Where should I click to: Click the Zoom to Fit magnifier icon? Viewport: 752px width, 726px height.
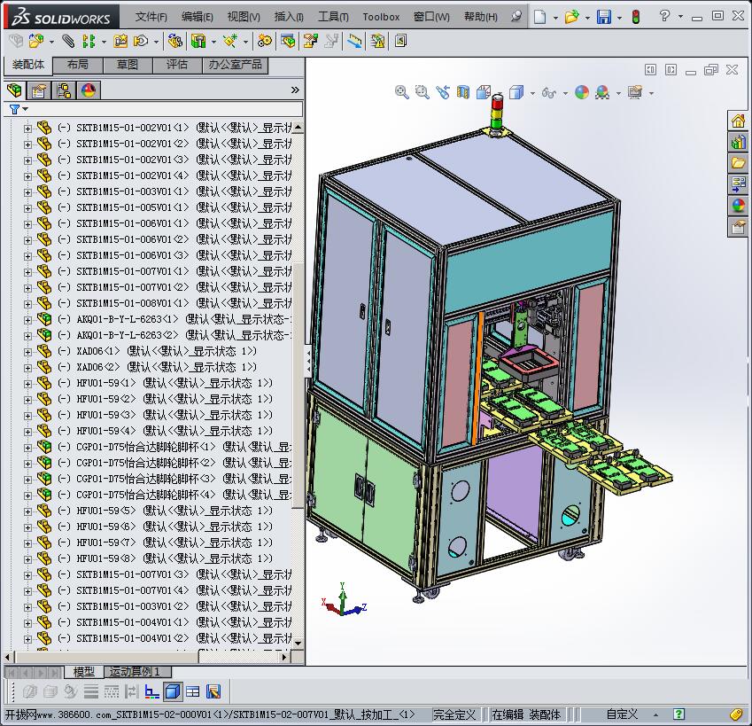401,91
